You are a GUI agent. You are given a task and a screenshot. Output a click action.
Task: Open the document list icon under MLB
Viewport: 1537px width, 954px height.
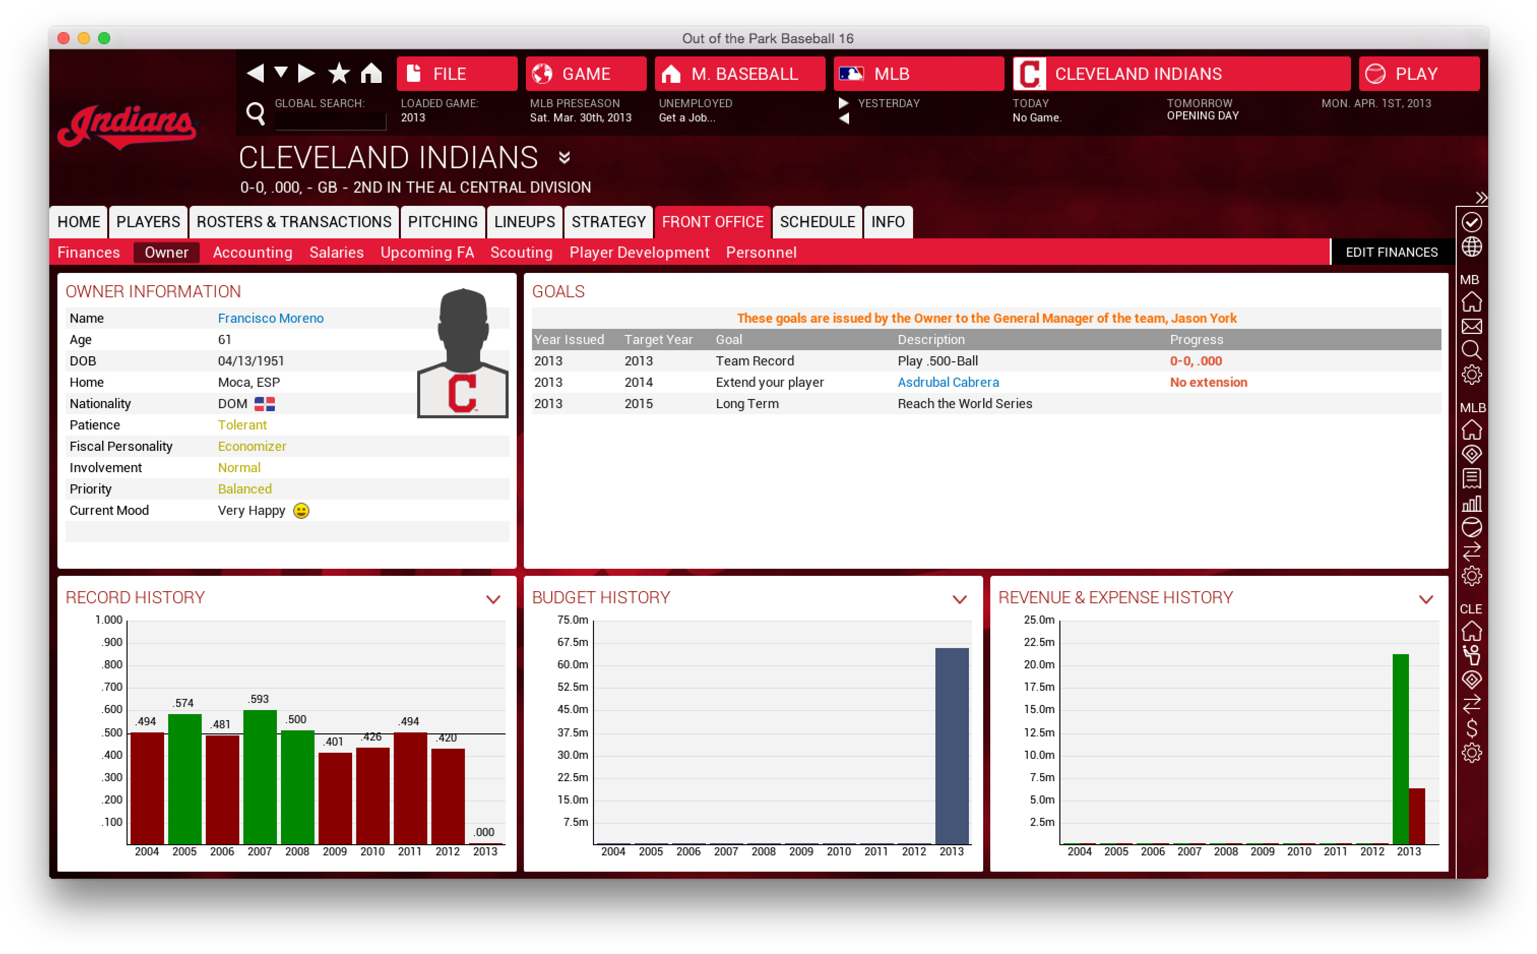[x=1471, y=479]
